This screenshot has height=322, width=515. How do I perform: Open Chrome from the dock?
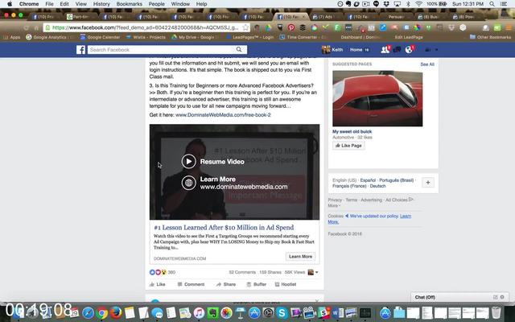tap(102, 312)
